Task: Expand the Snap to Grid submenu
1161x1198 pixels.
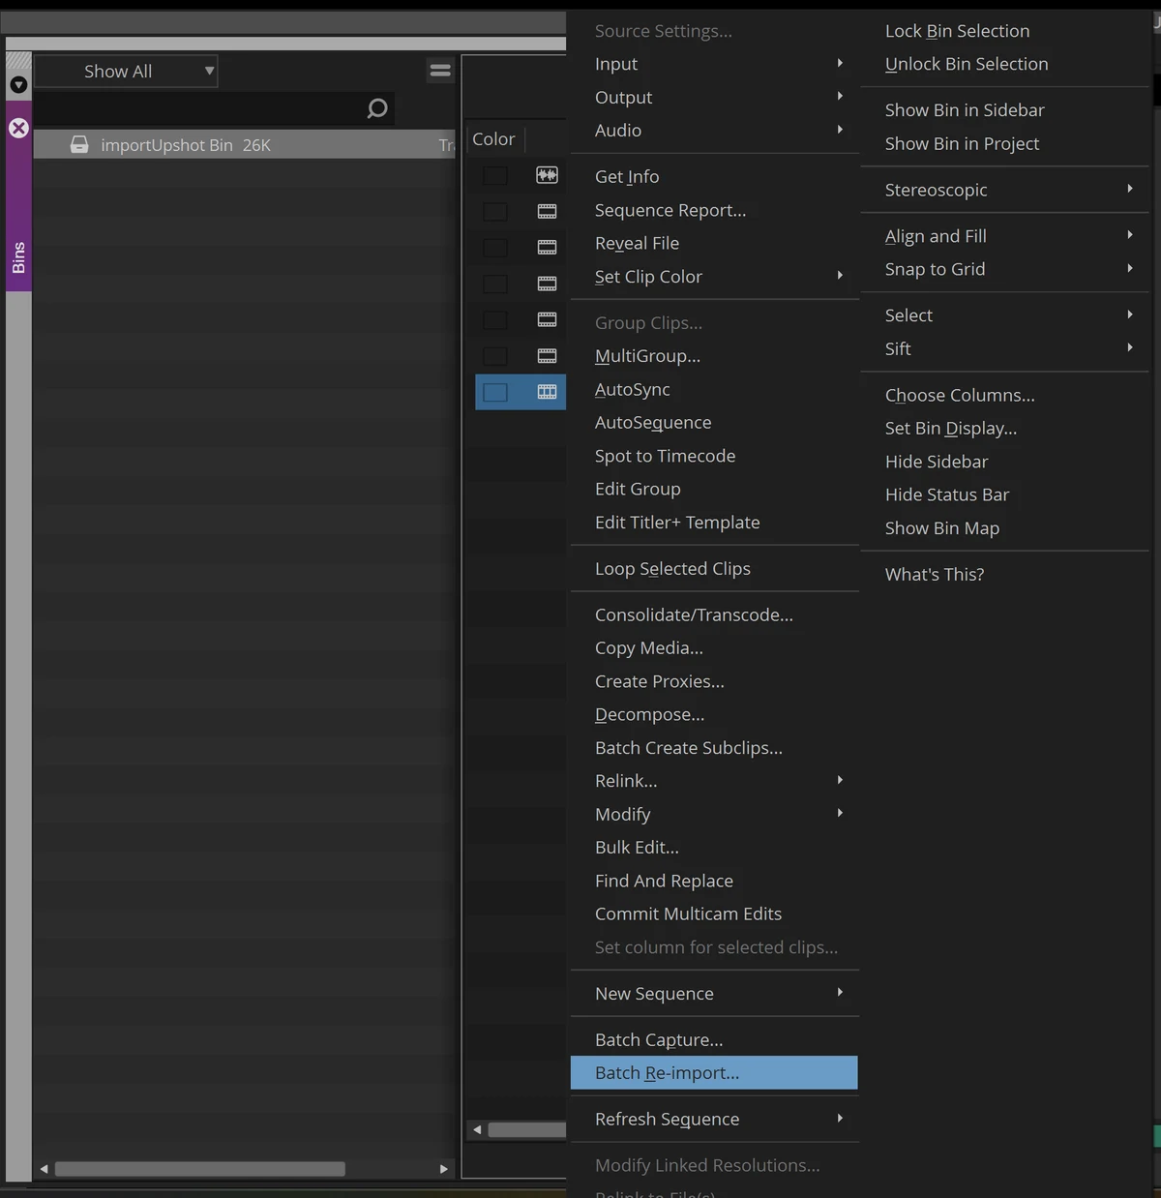Action: pos(1005,269)
